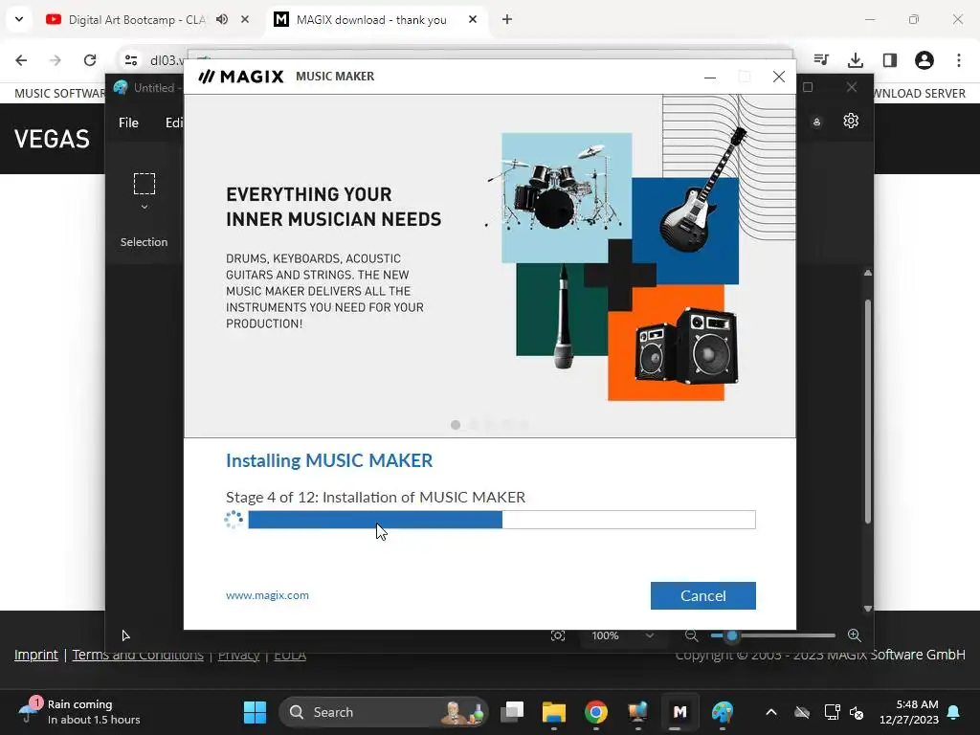Reload the current page

click(x=90, y=60)
